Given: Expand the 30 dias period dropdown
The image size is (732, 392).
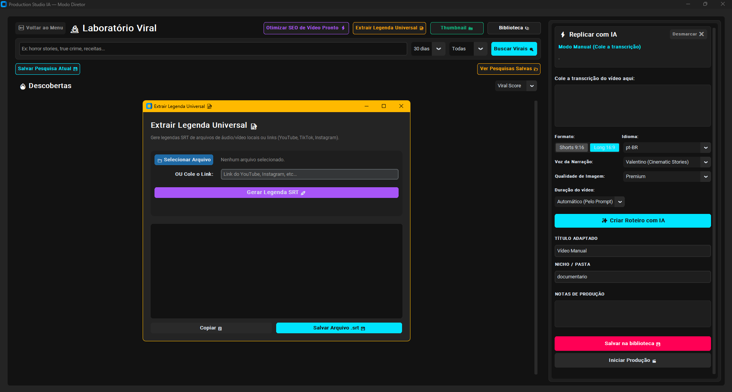Looking at the screenshot, I should [439, 49].
